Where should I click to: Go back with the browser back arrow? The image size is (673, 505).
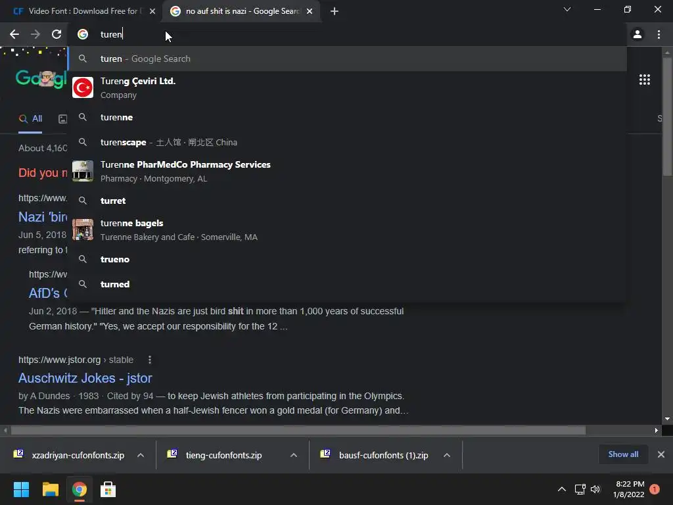[x=14, y=34]
